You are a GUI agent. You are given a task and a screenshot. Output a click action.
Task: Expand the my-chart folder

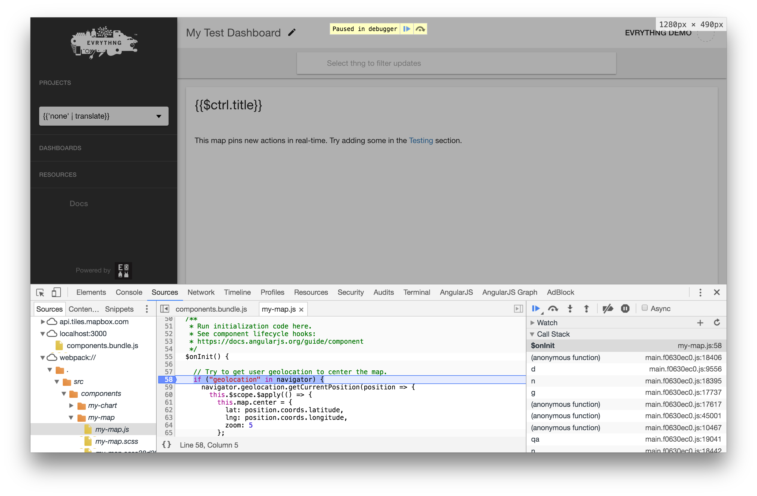tap(71, 405)
